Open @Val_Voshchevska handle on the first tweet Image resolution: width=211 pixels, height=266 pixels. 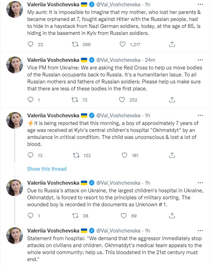point(118,5)
